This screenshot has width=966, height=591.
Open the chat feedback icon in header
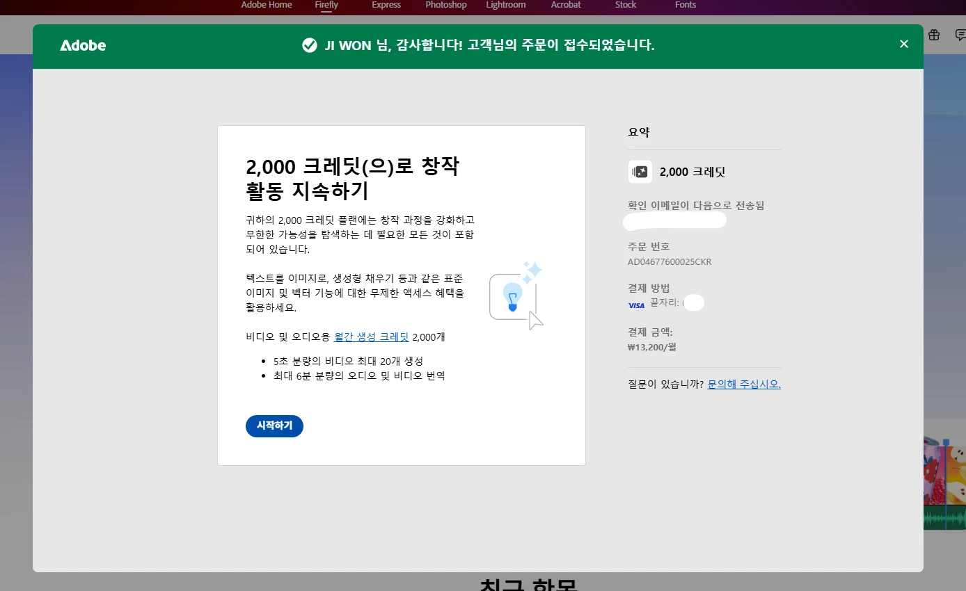[960, 35]
